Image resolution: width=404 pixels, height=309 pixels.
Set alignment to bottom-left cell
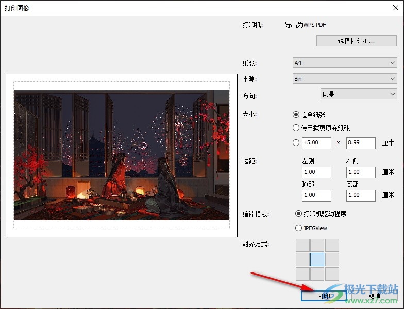tap(302, 274)
